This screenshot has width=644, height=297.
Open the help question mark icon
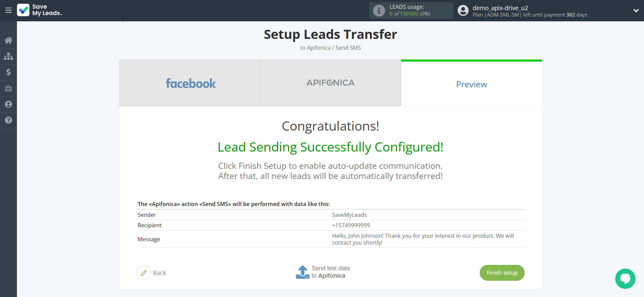8,120
